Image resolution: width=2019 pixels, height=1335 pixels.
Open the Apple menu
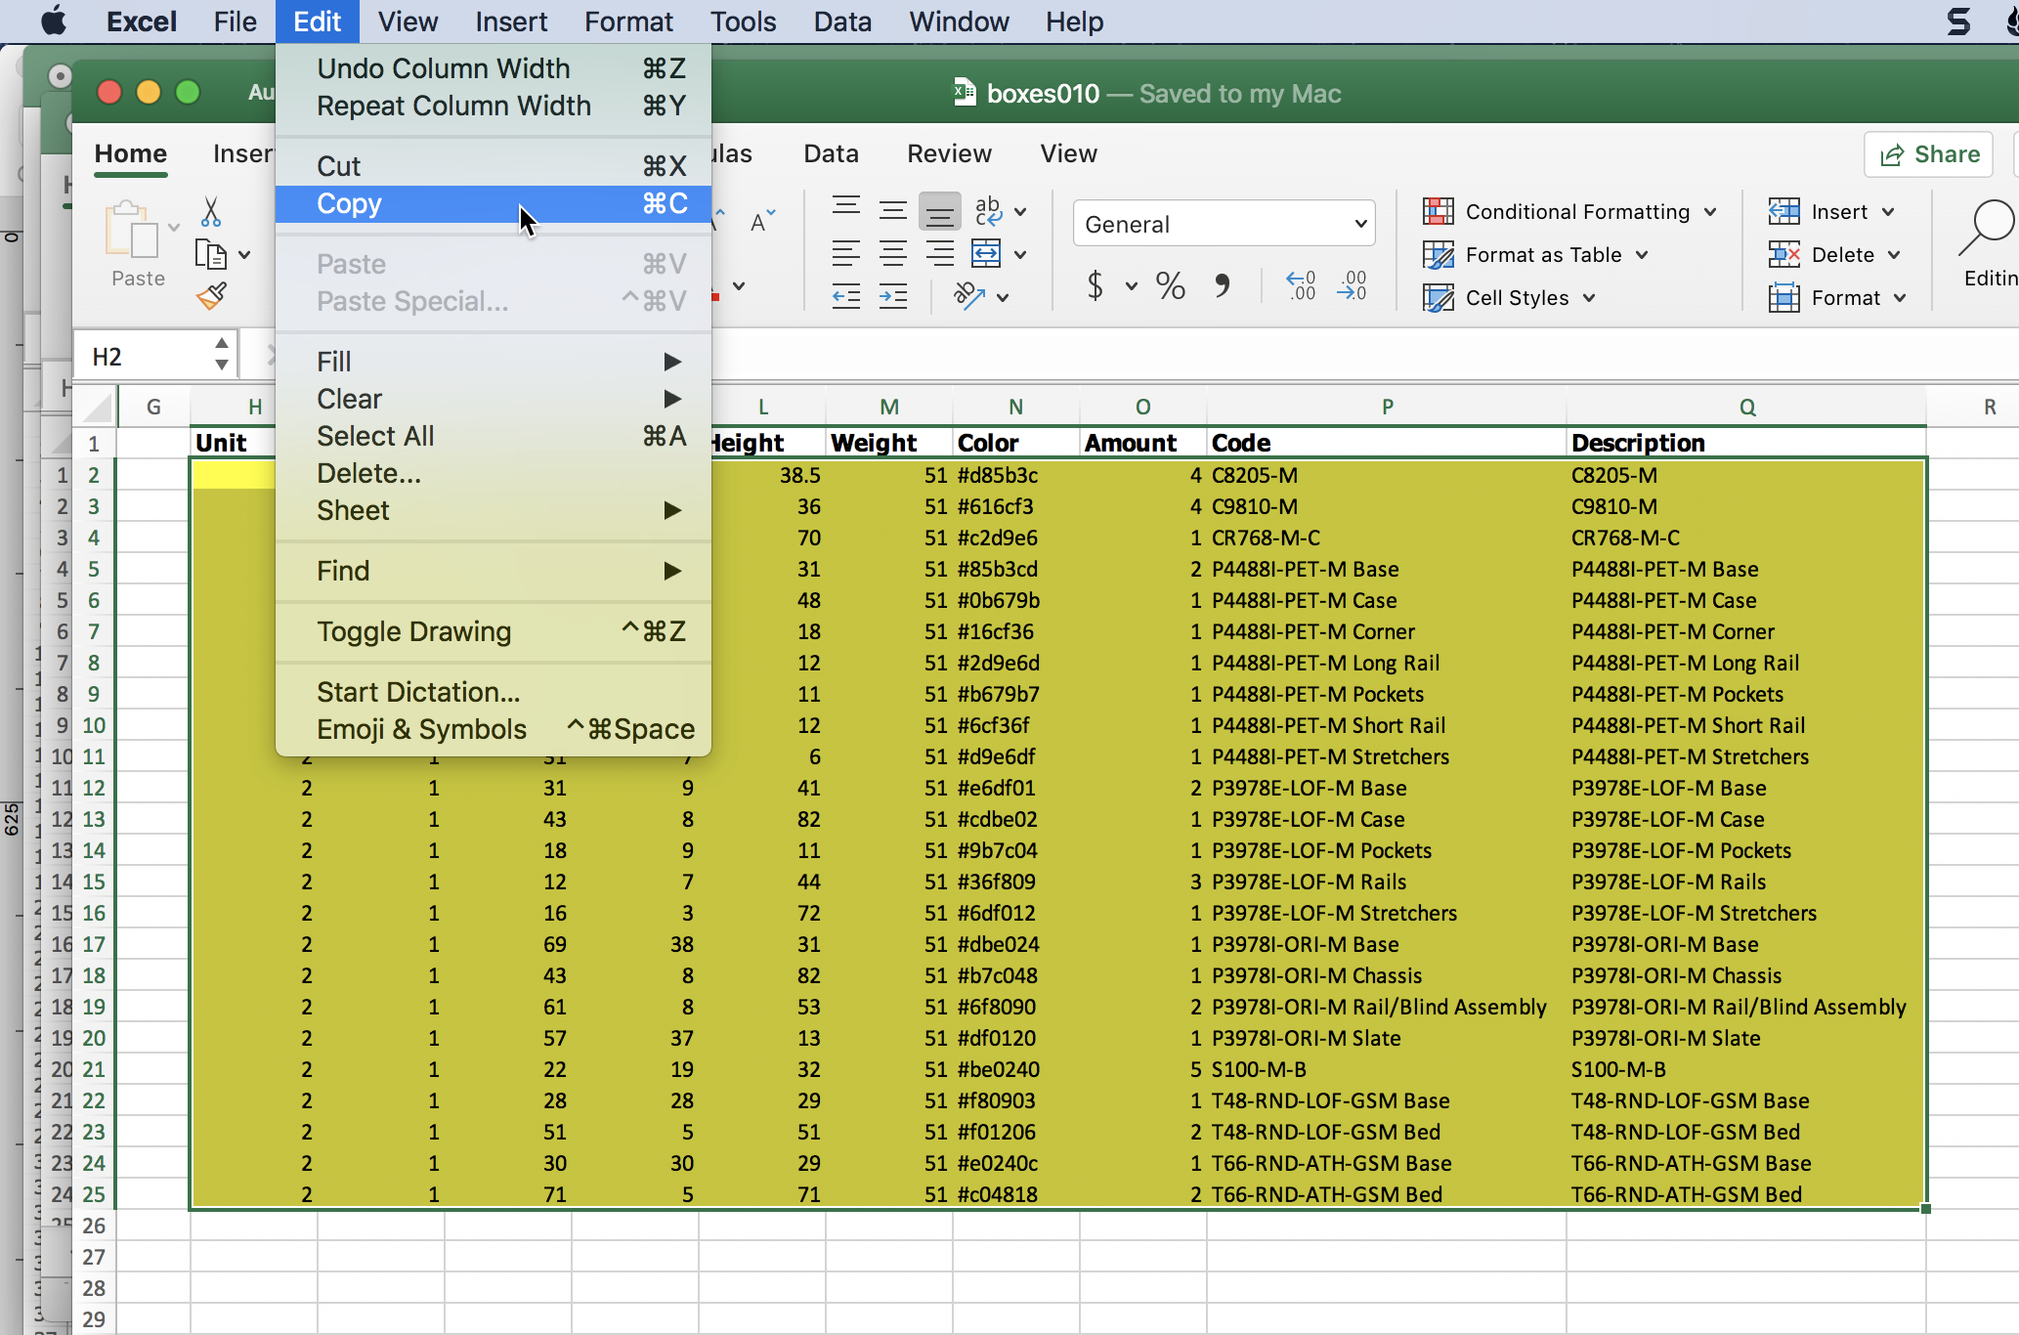(54, 21)
